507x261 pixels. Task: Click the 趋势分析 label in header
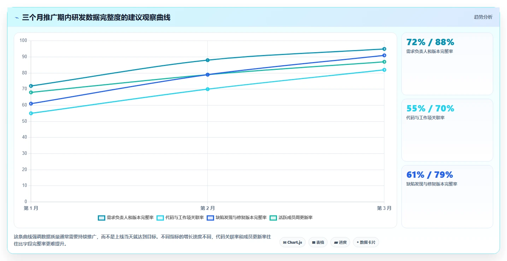(483, 17)
